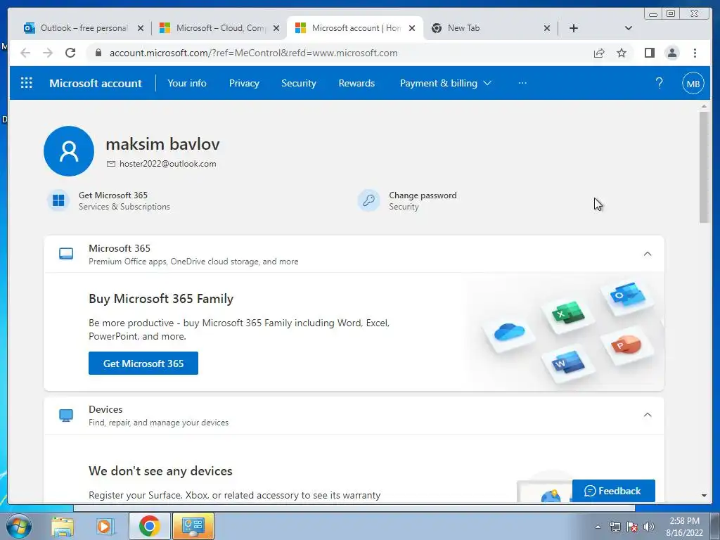
Task: Click the Windows logo beside Get Microsoft 365
Action: pyautogui.click(x=59, y=200)
